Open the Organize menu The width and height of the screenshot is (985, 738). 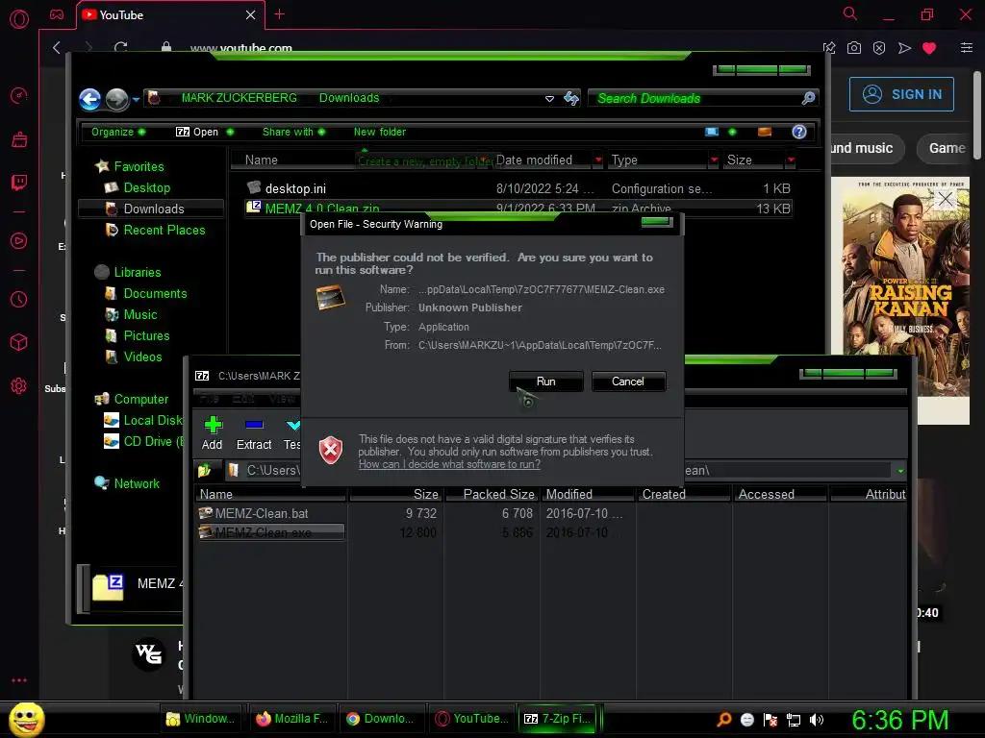[118, 132]
